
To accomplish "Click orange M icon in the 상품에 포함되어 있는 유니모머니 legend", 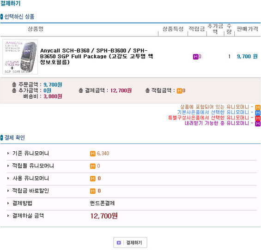I will [x=258, y=107].
